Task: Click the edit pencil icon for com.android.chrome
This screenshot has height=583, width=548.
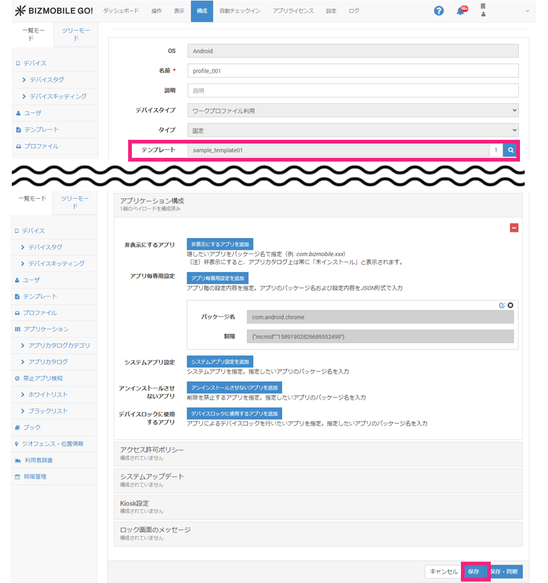Action: click(502, 305)
